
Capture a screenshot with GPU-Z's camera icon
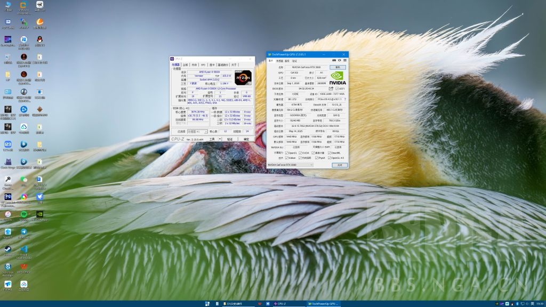click(334, 60)
